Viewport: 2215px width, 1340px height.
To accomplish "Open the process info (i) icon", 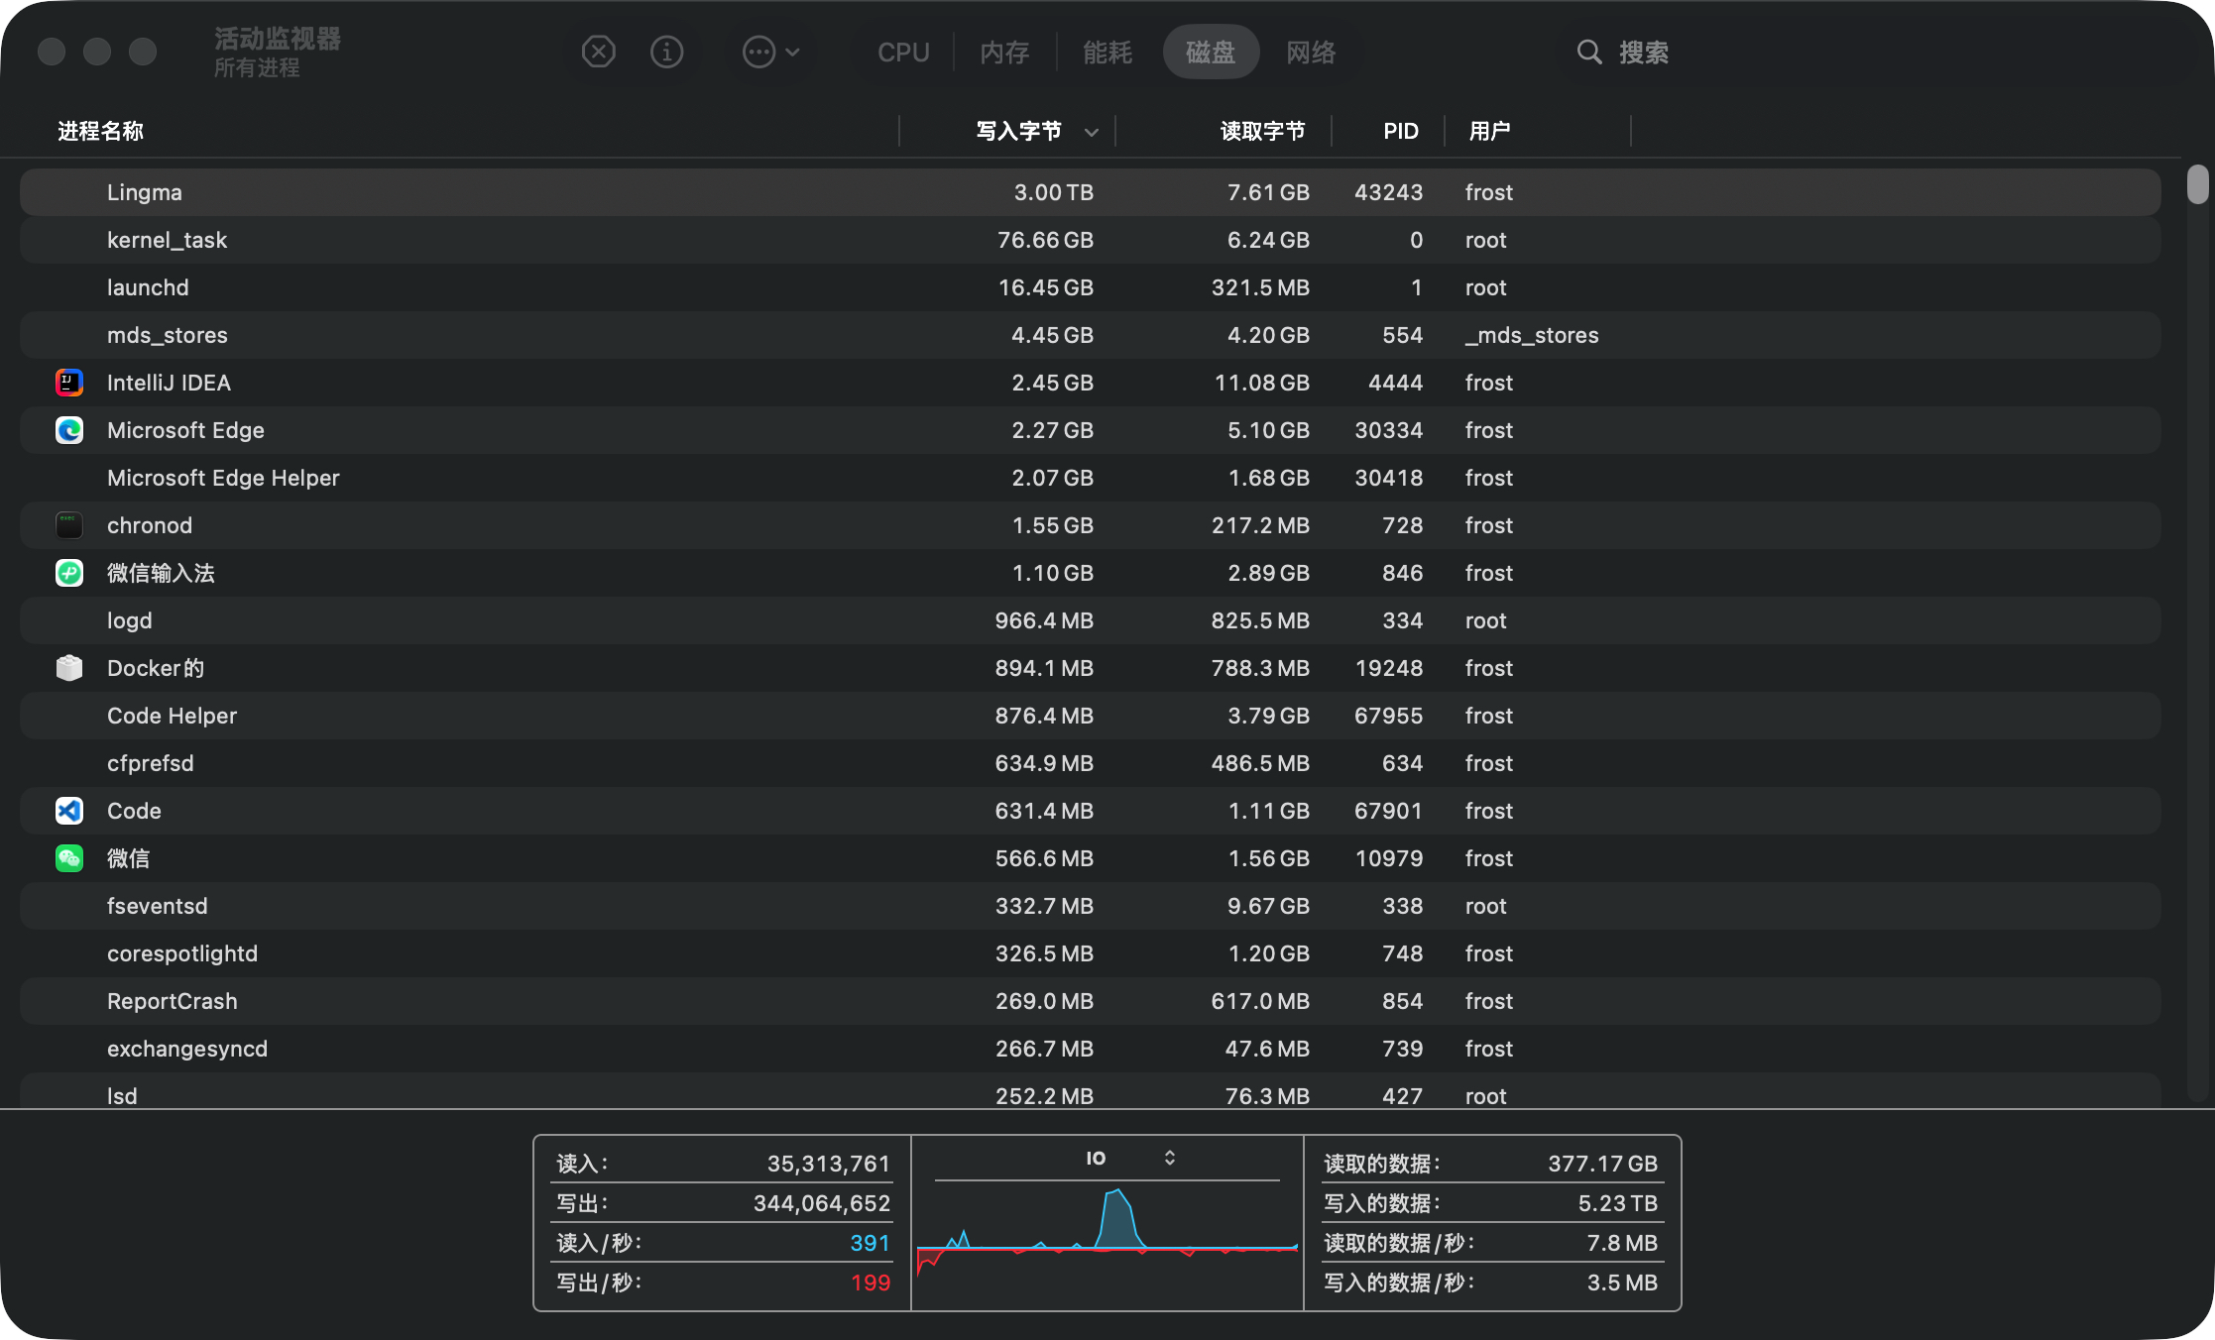I will tap(666, 52).
